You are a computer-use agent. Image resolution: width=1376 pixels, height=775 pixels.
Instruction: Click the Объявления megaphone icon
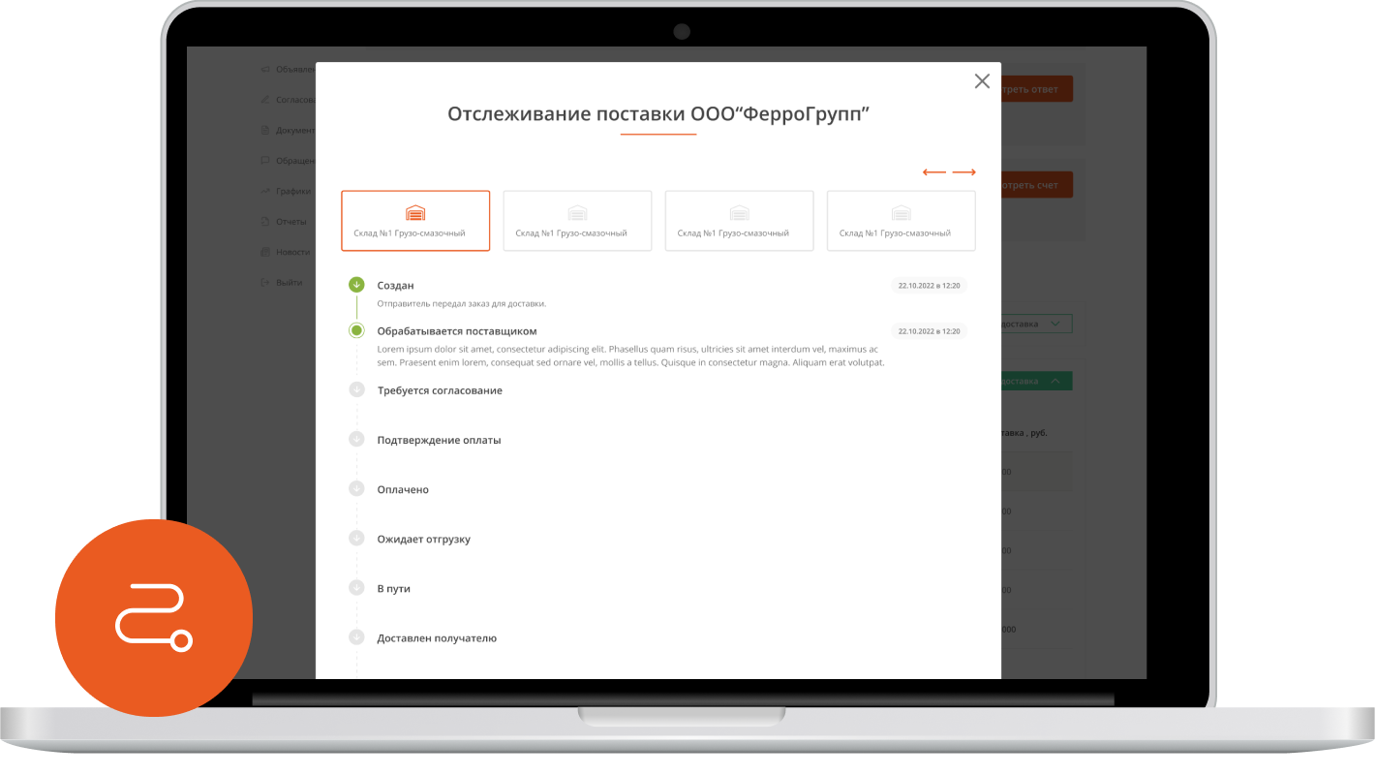click(x=264, y=69)
